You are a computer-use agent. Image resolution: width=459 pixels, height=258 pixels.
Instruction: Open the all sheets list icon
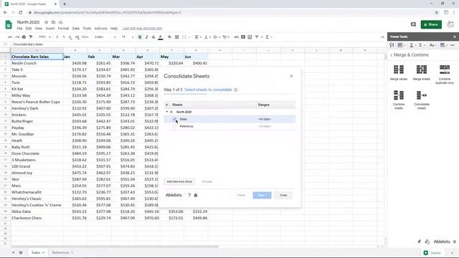point(21,252)
